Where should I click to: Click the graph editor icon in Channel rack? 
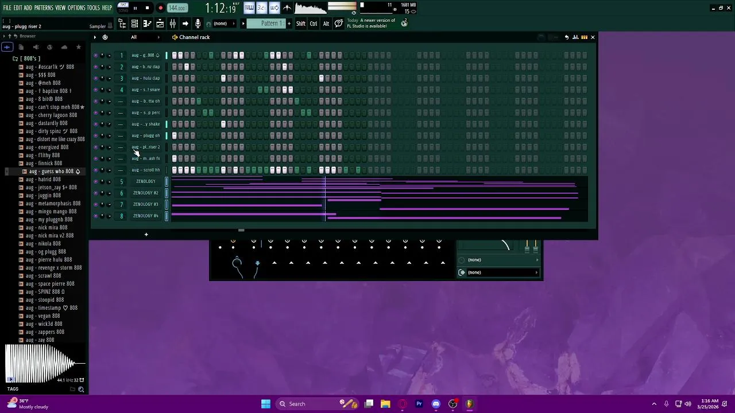[575, 37]
